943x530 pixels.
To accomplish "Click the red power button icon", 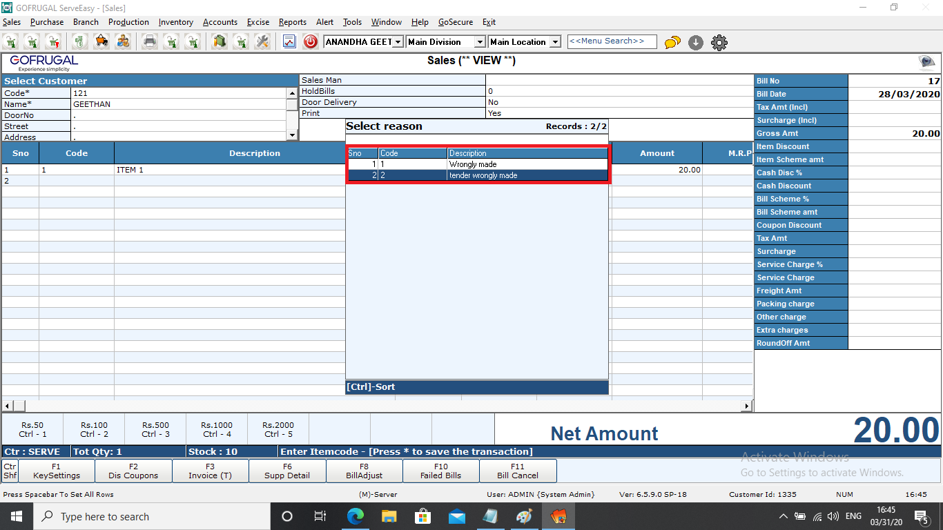I will [x=311, y=42].
